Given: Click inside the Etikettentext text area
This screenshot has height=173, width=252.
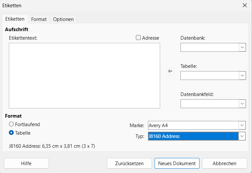Looking at the screenshot, I should click(x=84, y=75).
